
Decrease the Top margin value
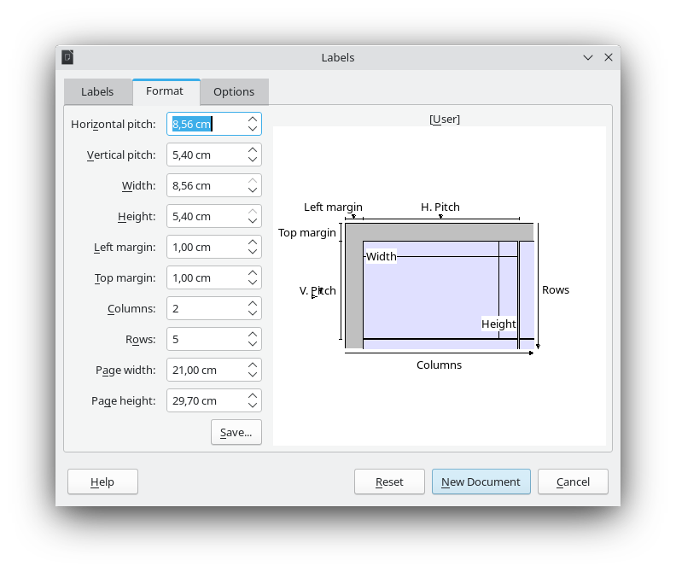[x=253, y=283]
